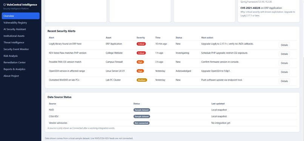Open Reports & Analytics

coord(14,69)
